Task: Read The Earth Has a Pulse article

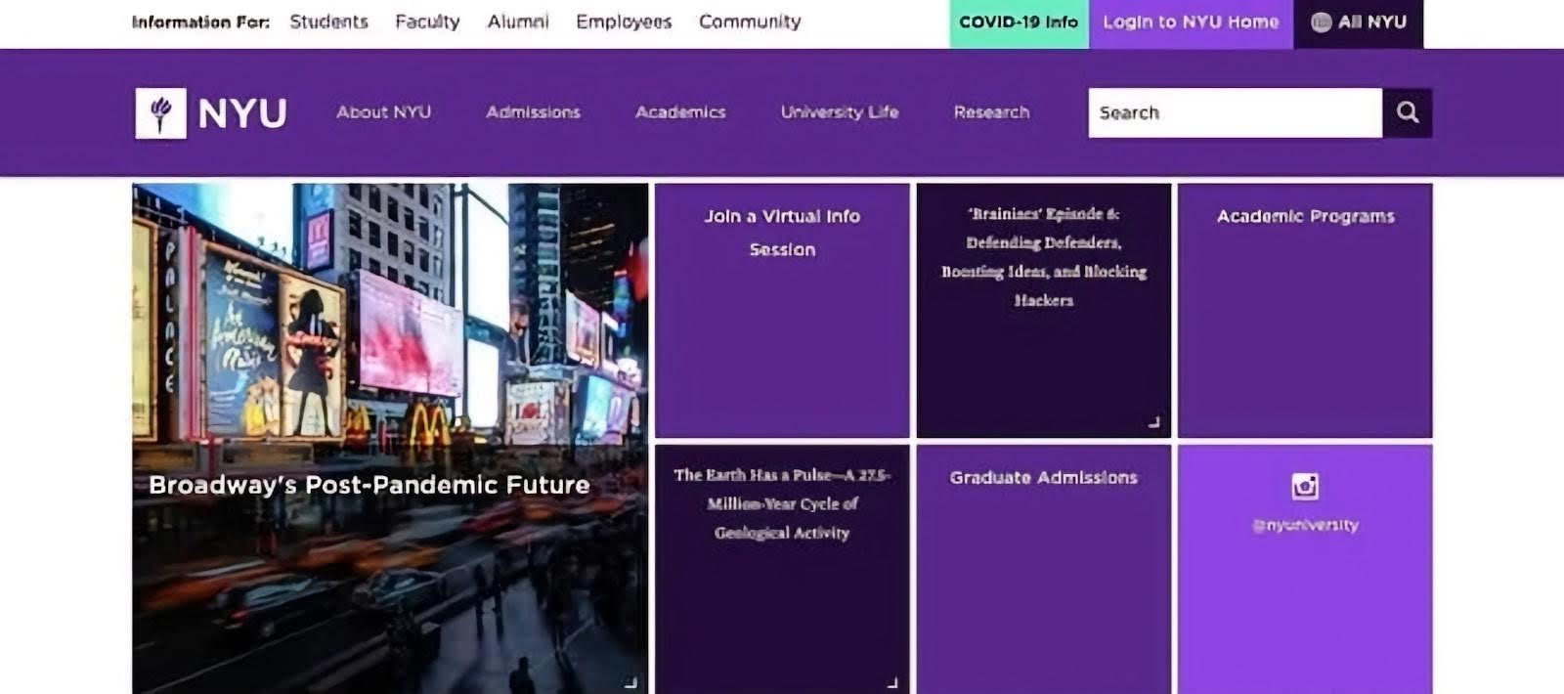Action: 782,570
